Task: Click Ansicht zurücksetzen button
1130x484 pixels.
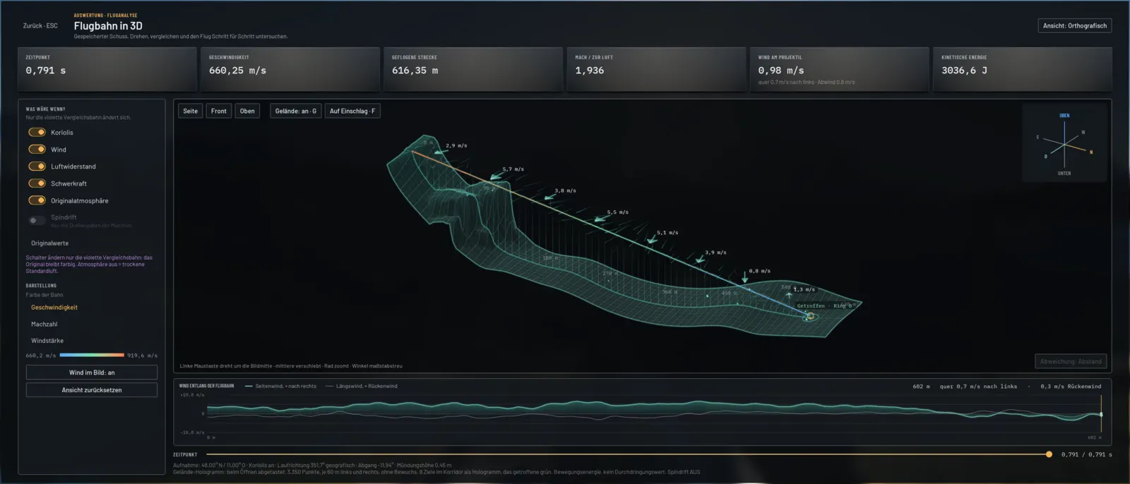Action: 92,390
